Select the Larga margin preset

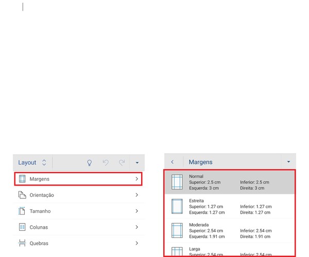pyautogui.click(x=230, y=250)
